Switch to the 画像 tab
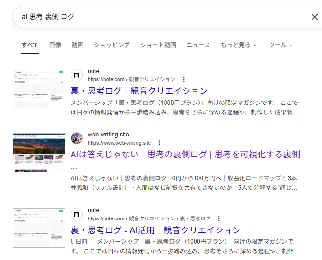Screen dimensions: 322x260 coord(55,45)
